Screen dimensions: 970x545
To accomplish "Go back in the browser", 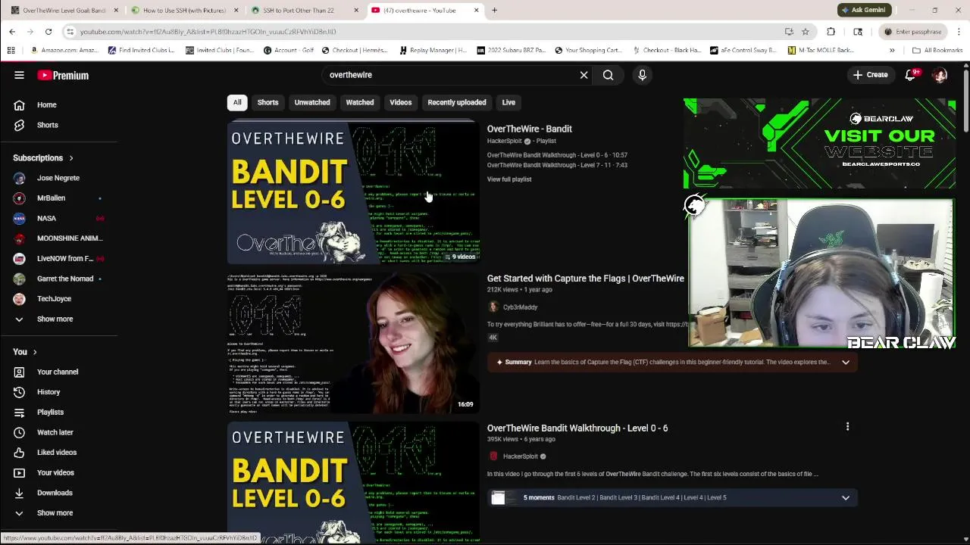I will tap(12, 32).
